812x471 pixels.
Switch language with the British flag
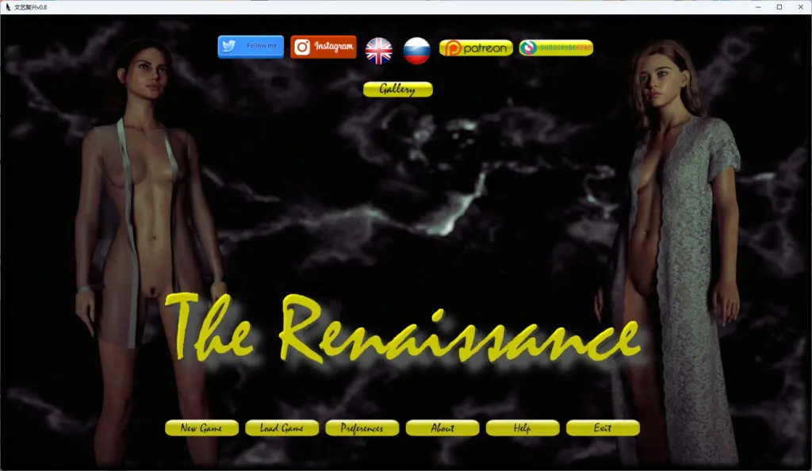pos(378,51)
